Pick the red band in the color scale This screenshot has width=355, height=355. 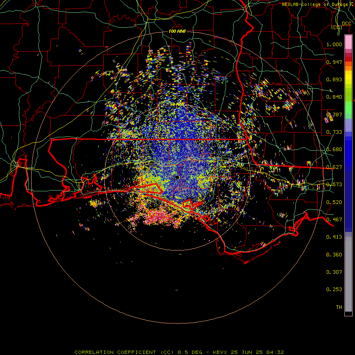[348, 59]
